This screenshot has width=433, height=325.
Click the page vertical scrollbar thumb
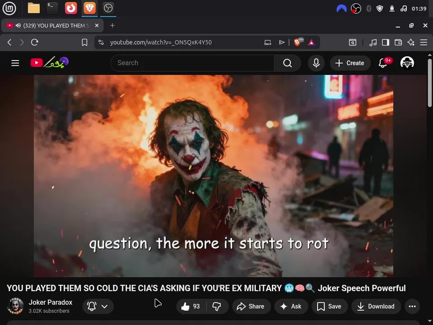[x=430, y=82]
